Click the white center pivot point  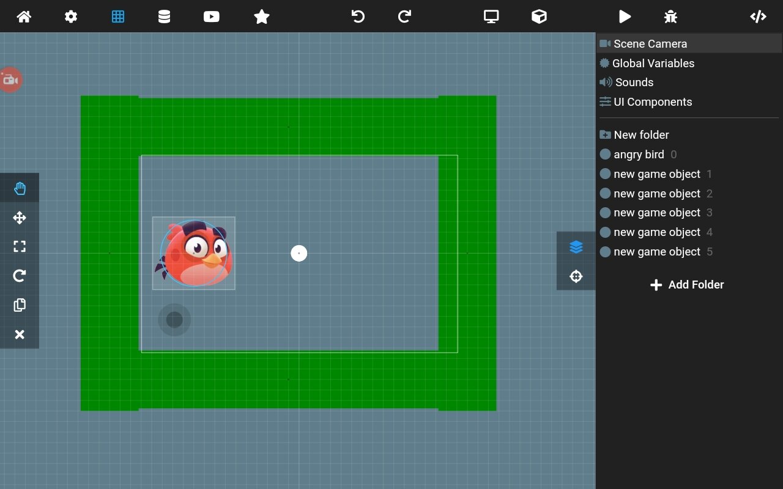299,253
